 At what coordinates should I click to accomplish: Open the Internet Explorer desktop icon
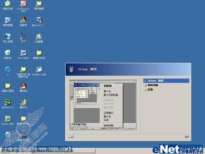(8, 71)
